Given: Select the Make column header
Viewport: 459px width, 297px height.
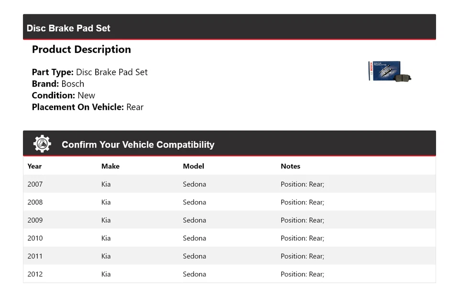Looking at the screenshot, I should [110, 166].
